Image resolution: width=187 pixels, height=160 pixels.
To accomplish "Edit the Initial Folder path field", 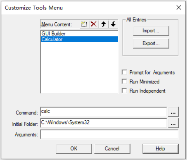I will 104,123.
